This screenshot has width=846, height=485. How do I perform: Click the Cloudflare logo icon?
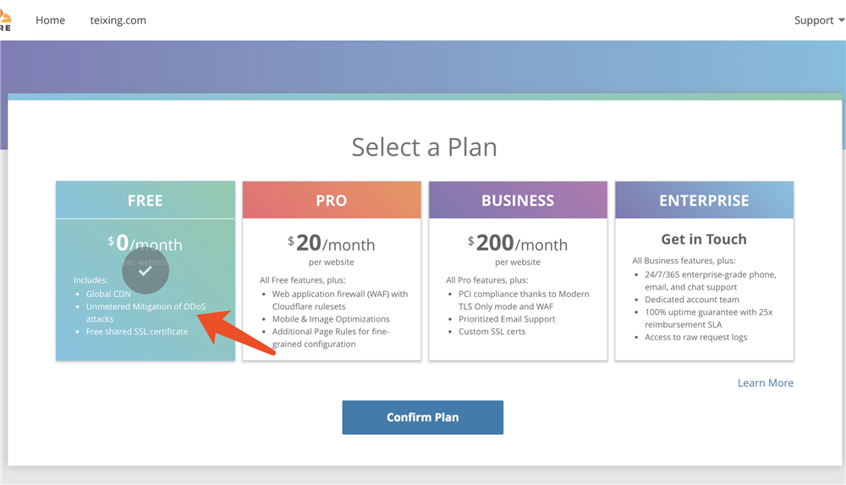(x=5, y=19)
